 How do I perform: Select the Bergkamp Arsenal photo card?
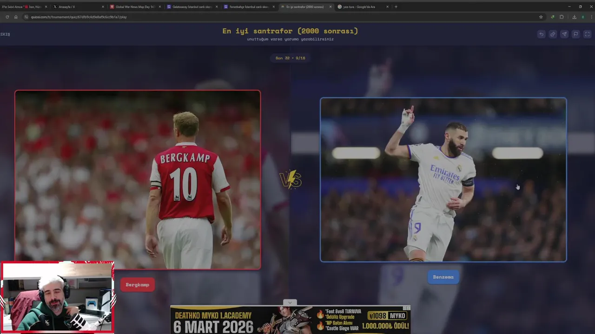[x=138, y=180]
